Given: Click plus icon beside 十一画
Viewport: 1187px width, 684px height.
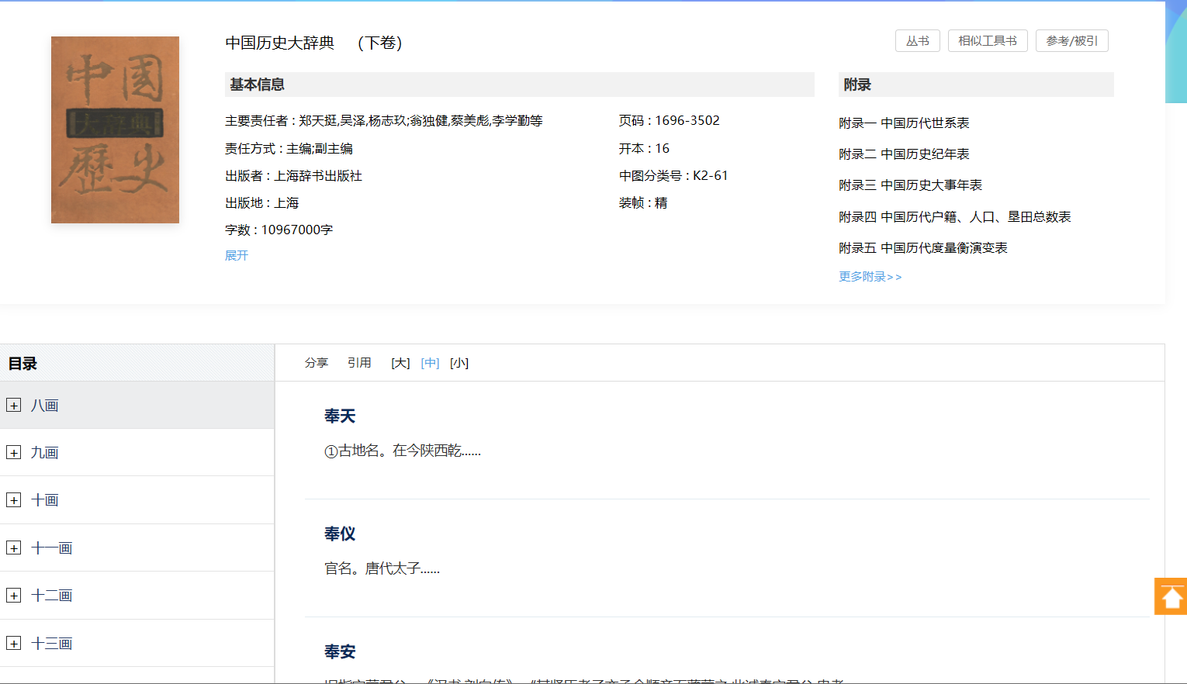Looking at the screenshot, I should pyautogui.click(x=14, y=548).
